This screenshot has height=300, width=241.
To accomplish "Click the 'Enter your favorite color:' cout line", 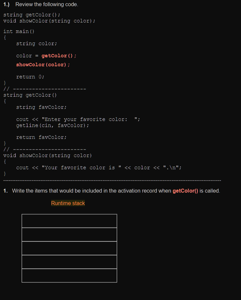I will [78, 119].
